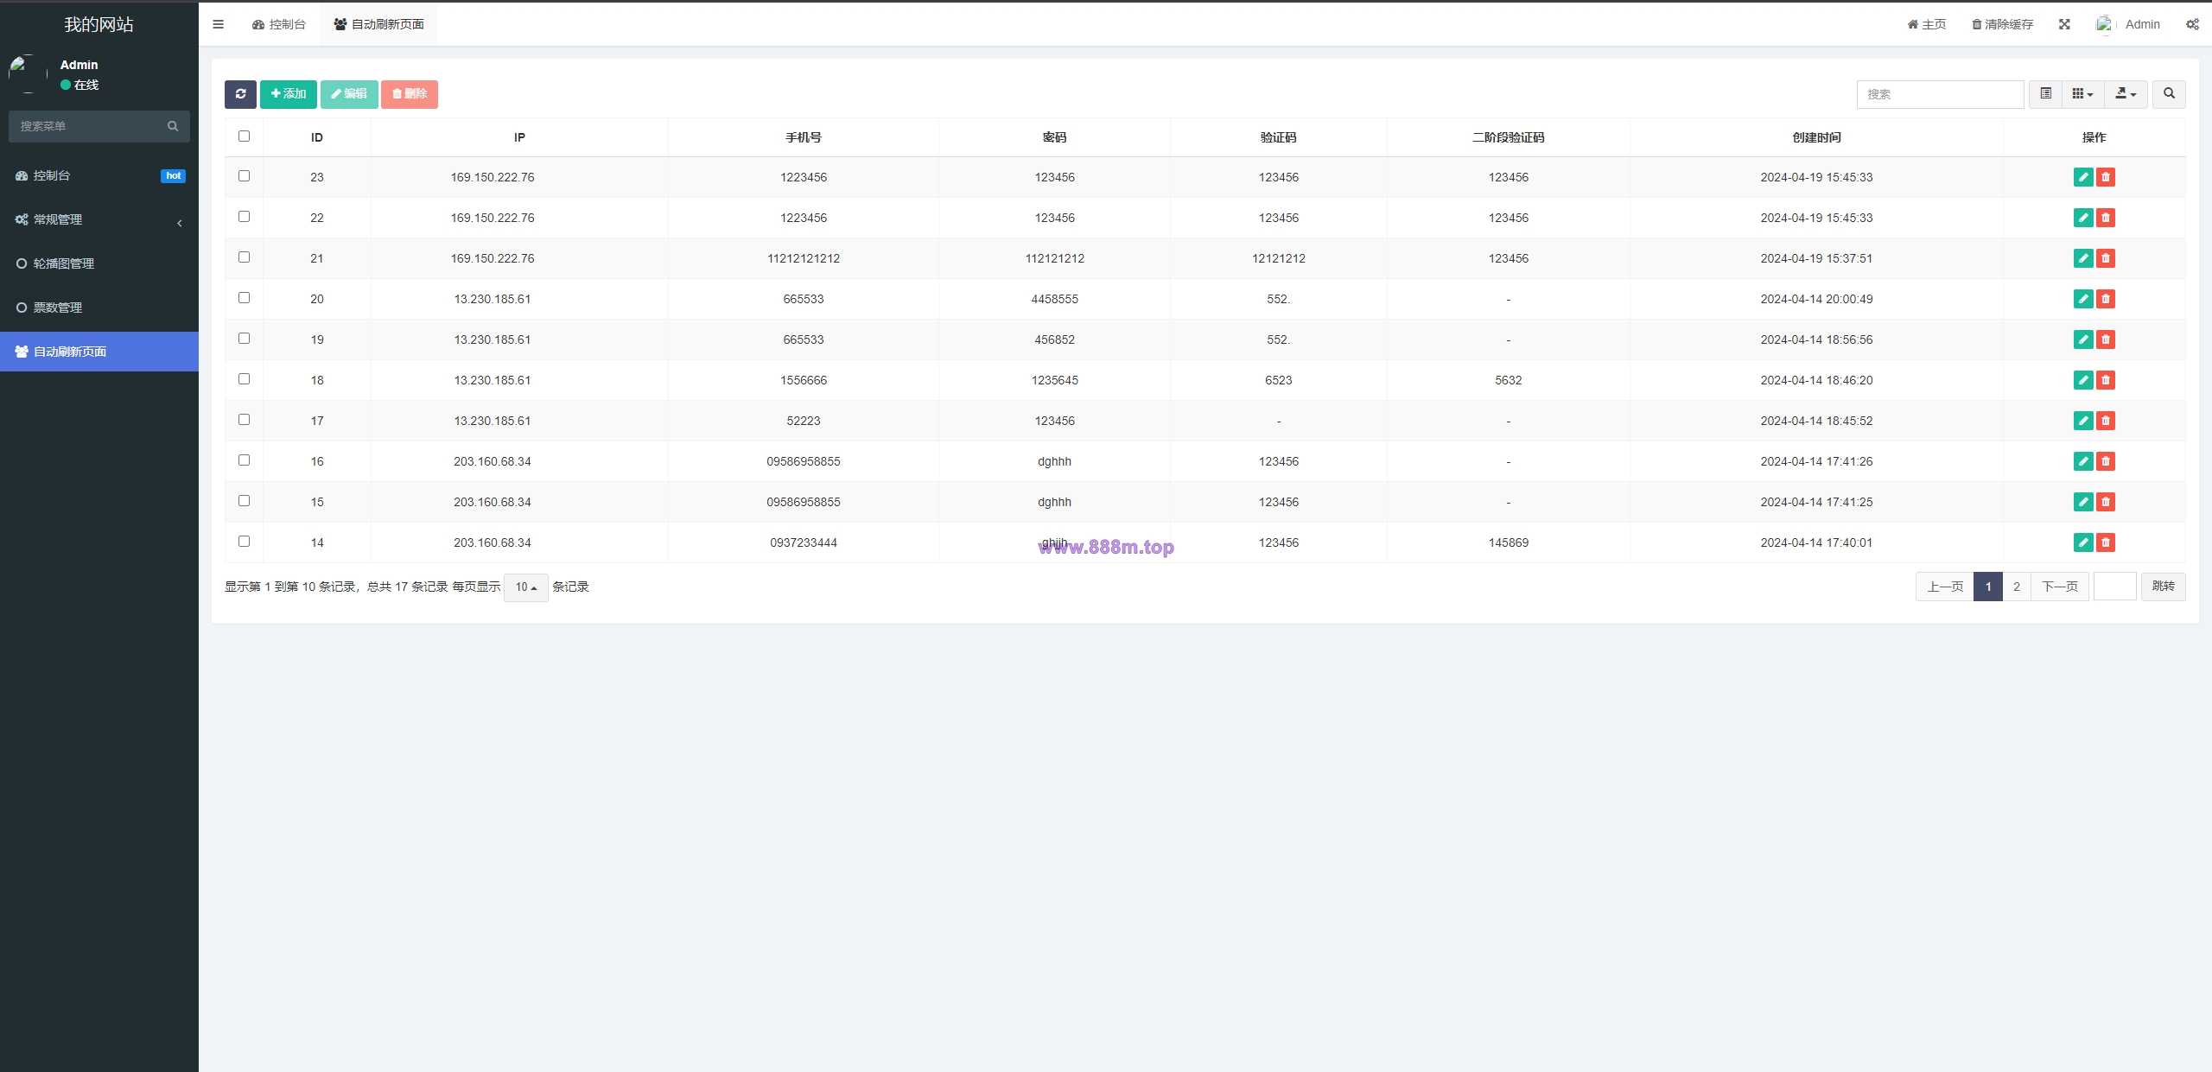
Task: Focus the page number jump input
Action: (x=2115, y=587)
